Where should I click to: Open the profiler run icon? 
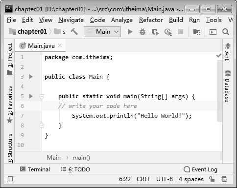[168, 32]
